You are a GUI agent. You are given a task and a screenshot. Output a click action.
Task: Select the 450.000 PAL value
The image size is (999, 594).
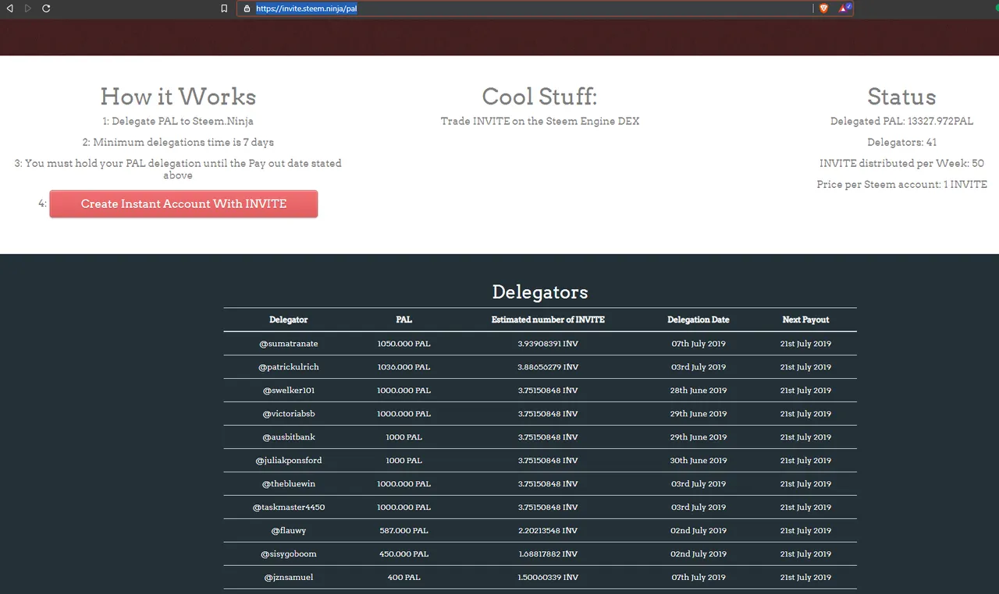pos(404,554)
